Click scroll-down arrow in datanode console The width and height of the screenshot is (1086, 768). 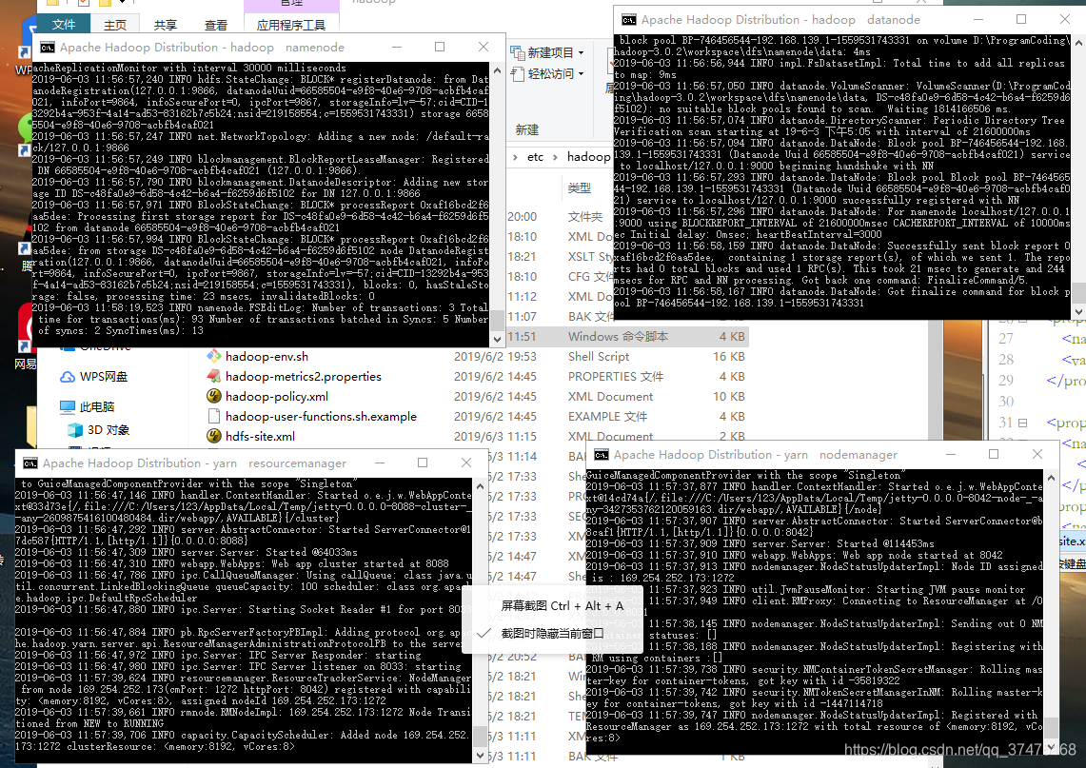pos(1079,311)
